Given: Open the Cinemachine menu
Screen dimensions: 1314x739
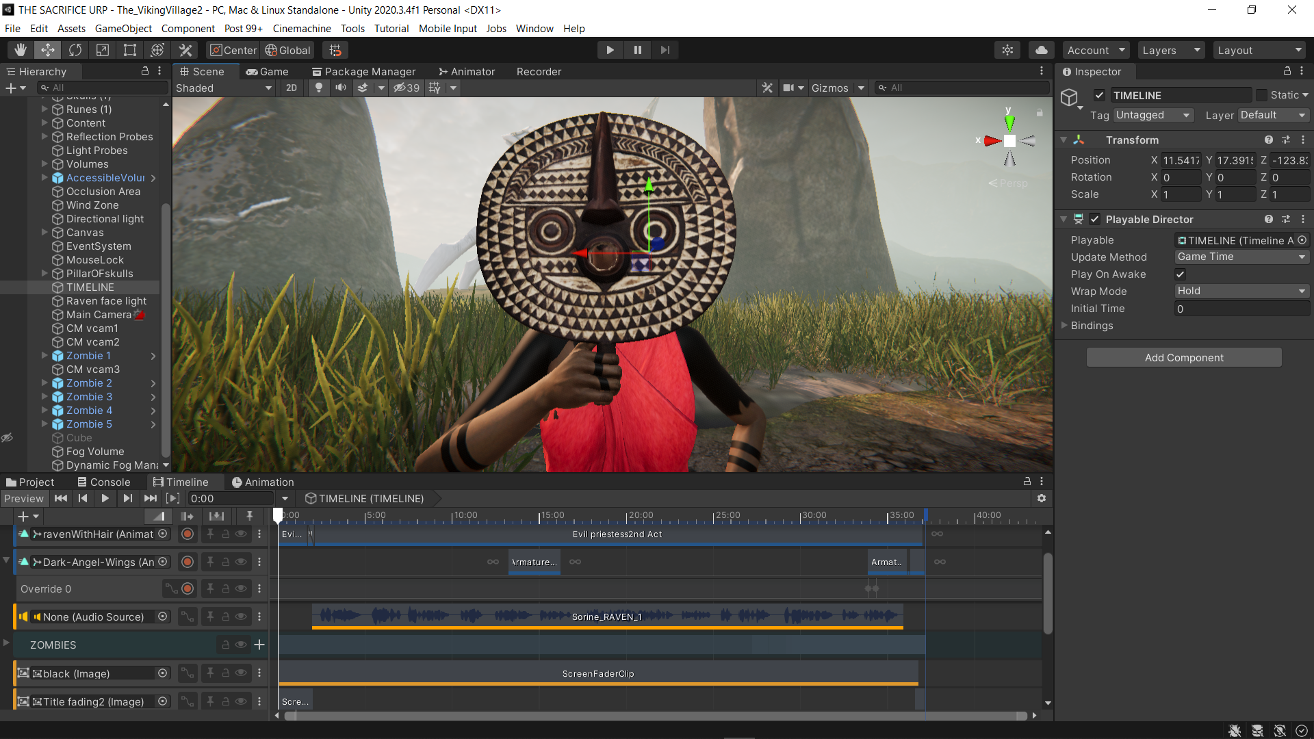Looking at the screenshot, I should point(302,29).
